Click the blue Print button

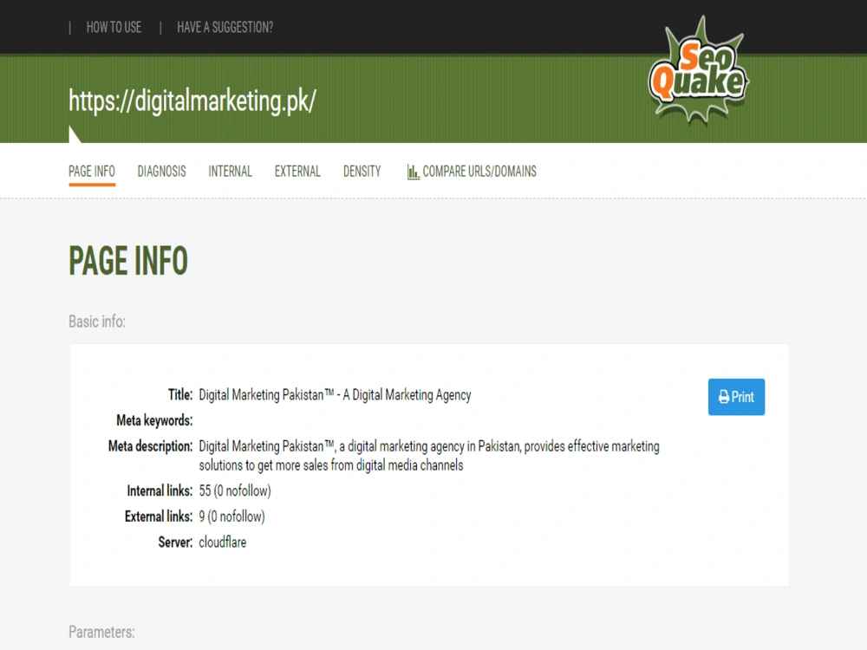tap(736, 397)
